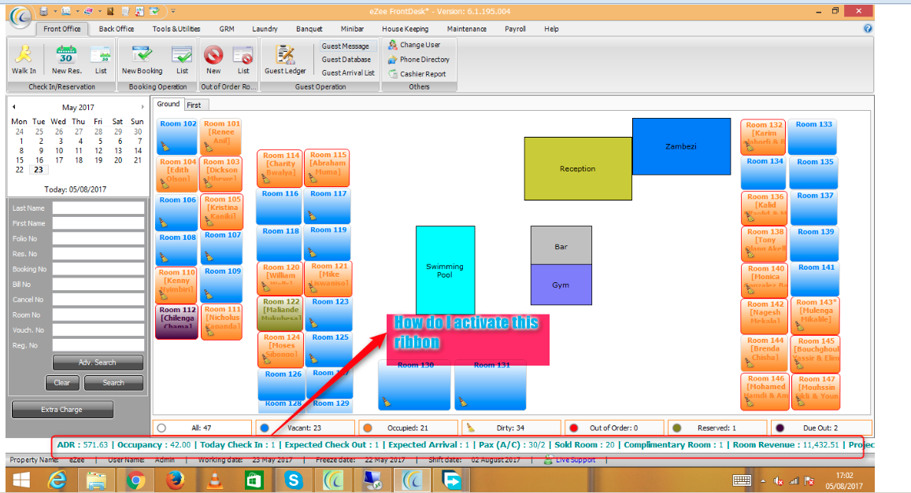Open Skype from the taskbar

coord(294,480)
